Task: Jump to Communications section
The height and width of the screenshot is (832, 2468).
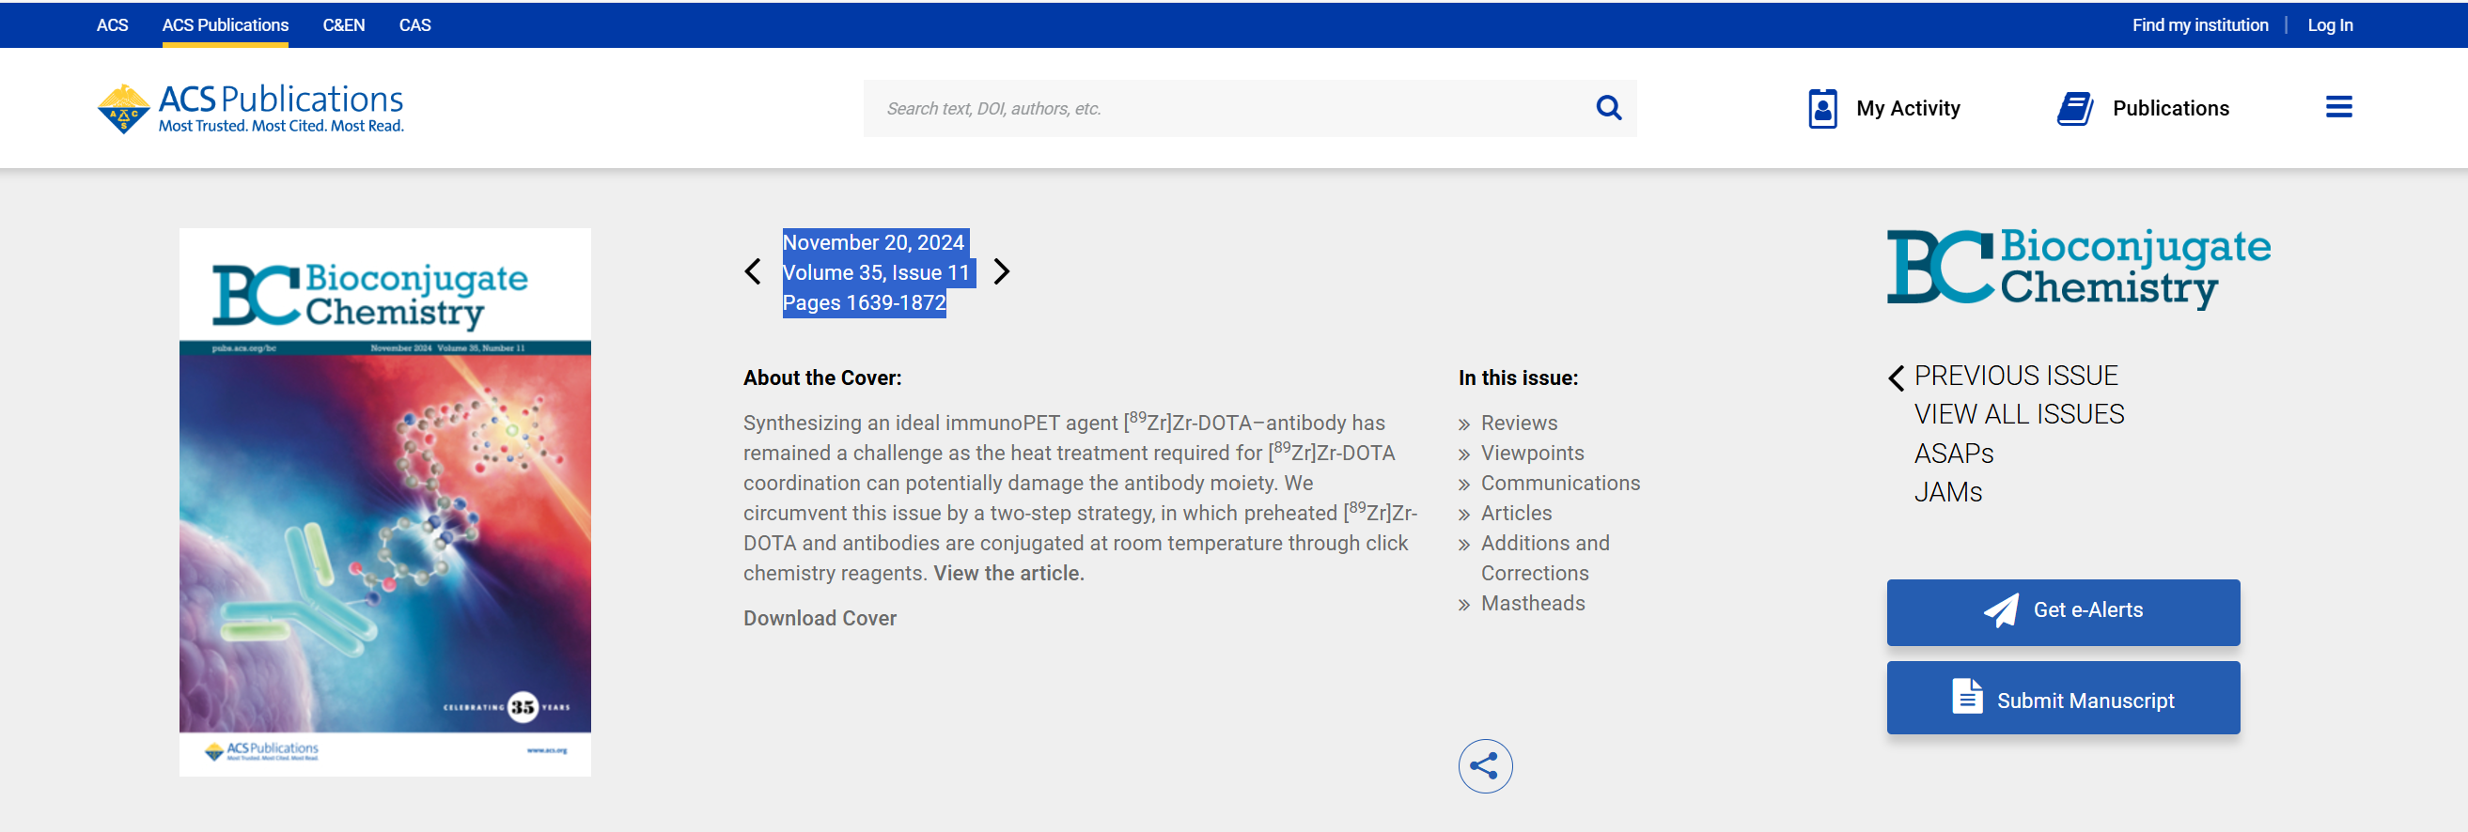Action: pos(1560,483)
